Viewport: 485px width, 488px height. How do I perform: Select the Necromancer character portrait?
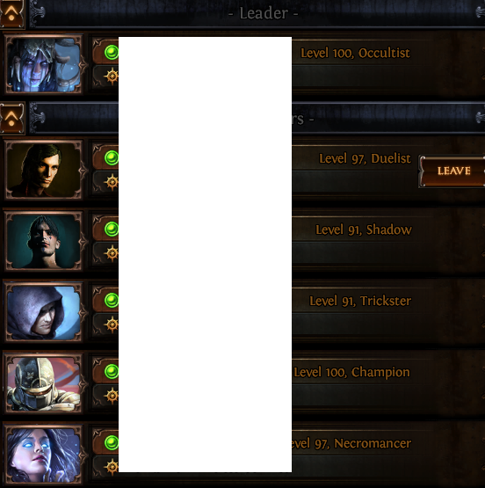(x=44, y=455)
